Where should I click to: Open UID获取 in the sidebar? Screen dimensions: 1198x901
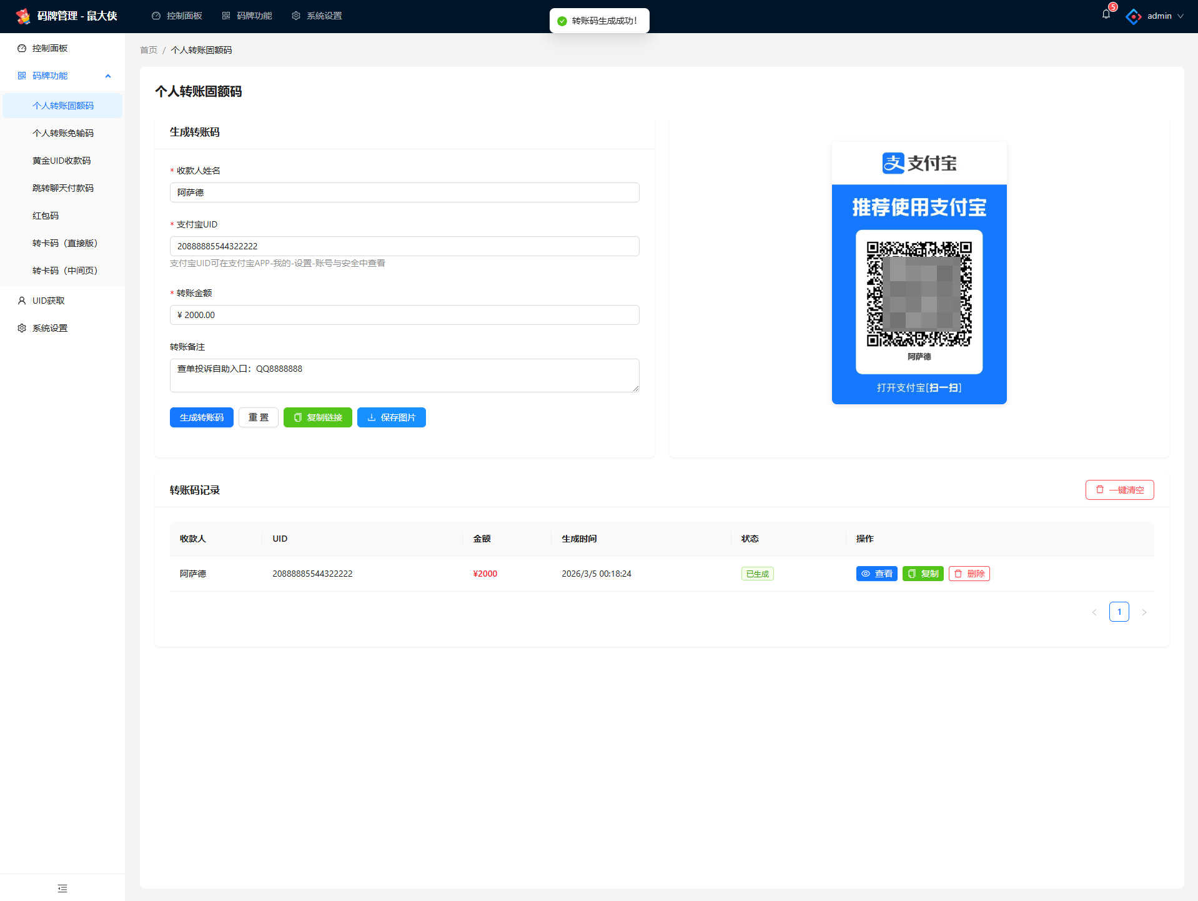coord(49,301)
